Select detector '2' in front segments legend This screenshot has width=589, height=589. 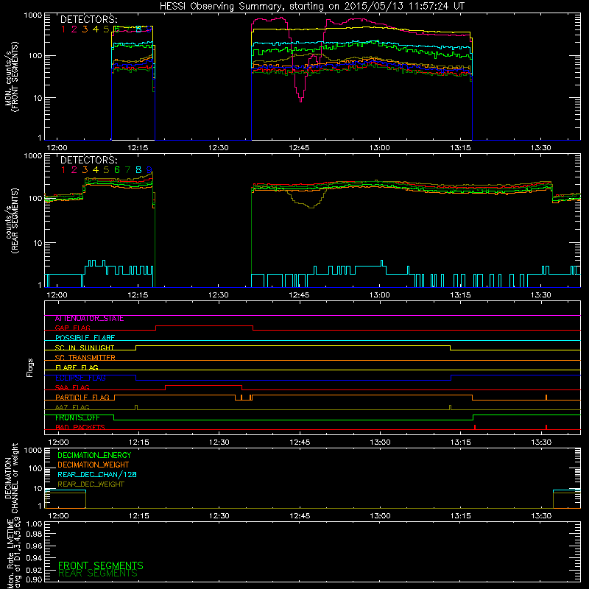coord(74,29)
